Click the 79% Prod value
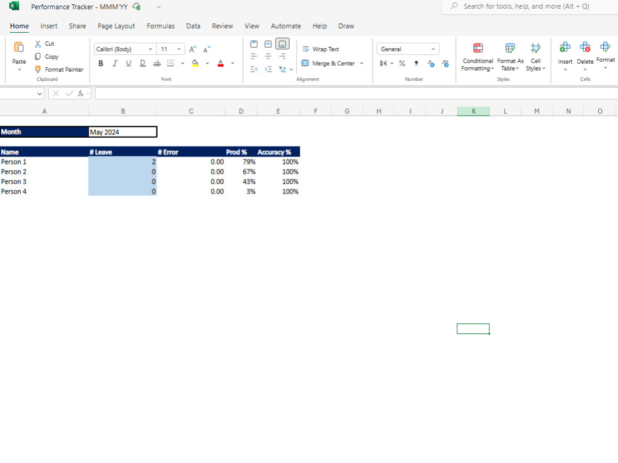The image size is (618, 463). 249,162
